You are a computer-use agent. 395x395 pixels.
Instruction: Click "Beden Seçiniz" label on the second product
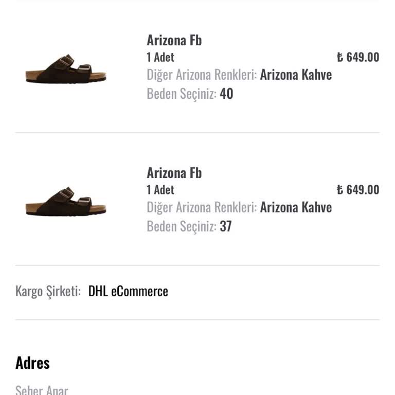[x=182, y=227]
